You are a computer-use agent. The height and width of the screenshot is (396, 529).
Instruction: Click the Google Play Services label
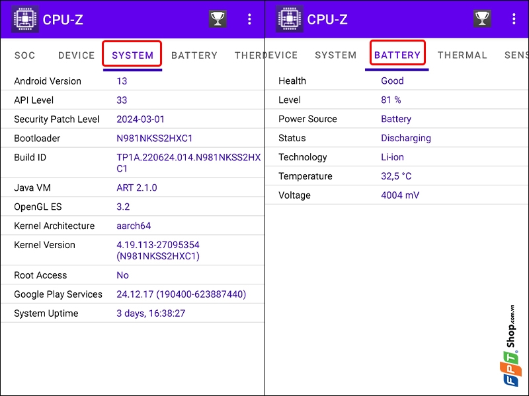point(58,294)
